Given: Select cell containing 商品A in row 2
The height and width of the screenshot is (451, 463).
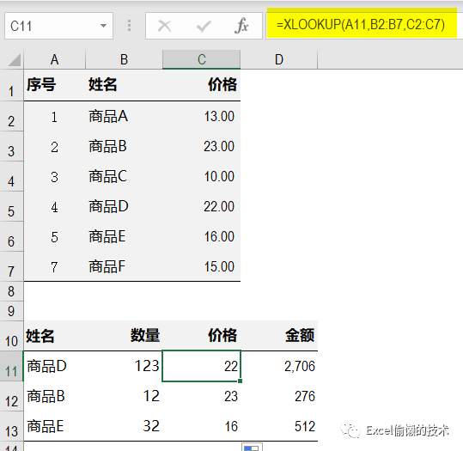Looking at the screenshot, I should click(124, 117).
